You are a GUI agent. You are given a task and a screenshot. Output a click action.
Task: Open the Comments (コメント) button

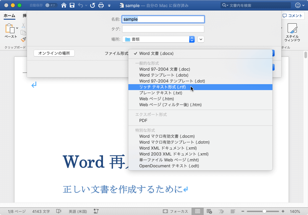[293, 16]
